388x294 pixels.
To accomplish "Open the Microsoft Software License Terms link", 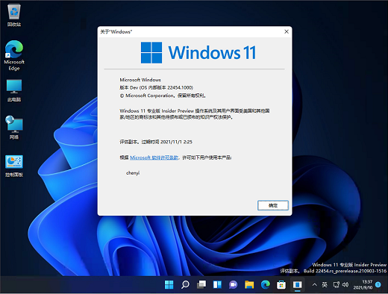I will [154, 157].
